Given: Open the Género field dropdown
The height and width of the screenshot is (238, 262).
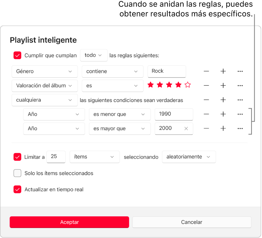Looking at the screenshot, I should pyautogui.click(x=45, y=71).
